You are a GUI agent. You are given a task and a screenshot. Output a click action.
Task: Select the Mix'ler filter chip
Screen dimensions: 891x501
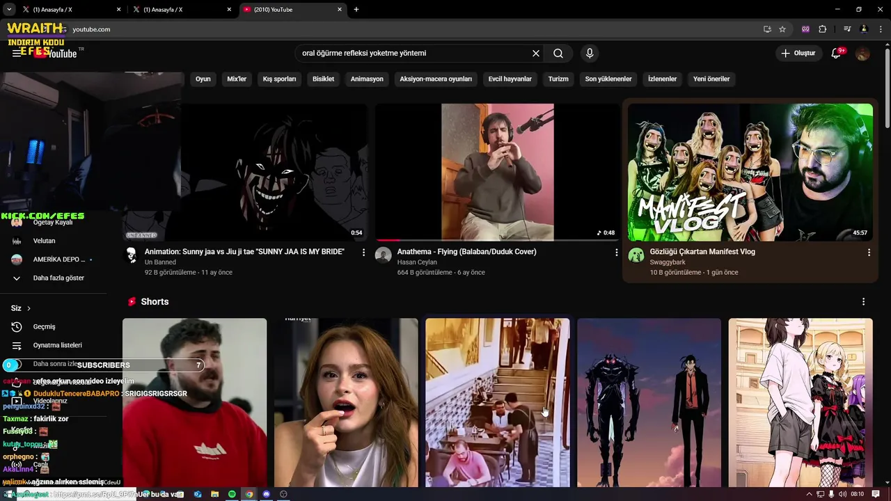237,79
